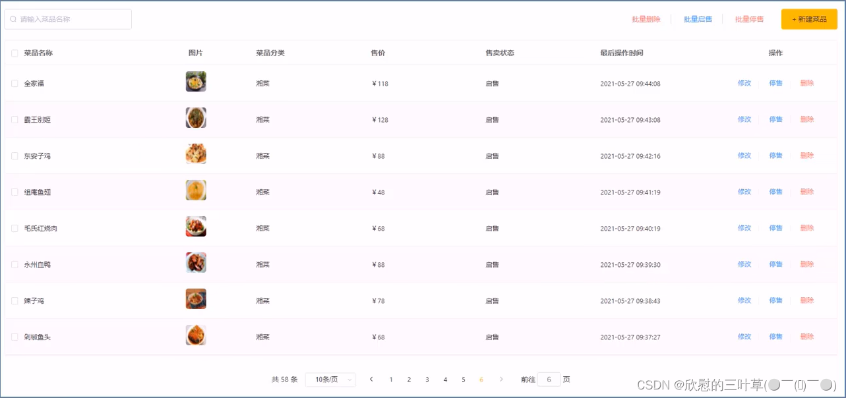The height and width of the screenshot is (398, 846).
Task: Open 毛氏红烧肉 dish thumbnail
Action: (x=196, y=227)
